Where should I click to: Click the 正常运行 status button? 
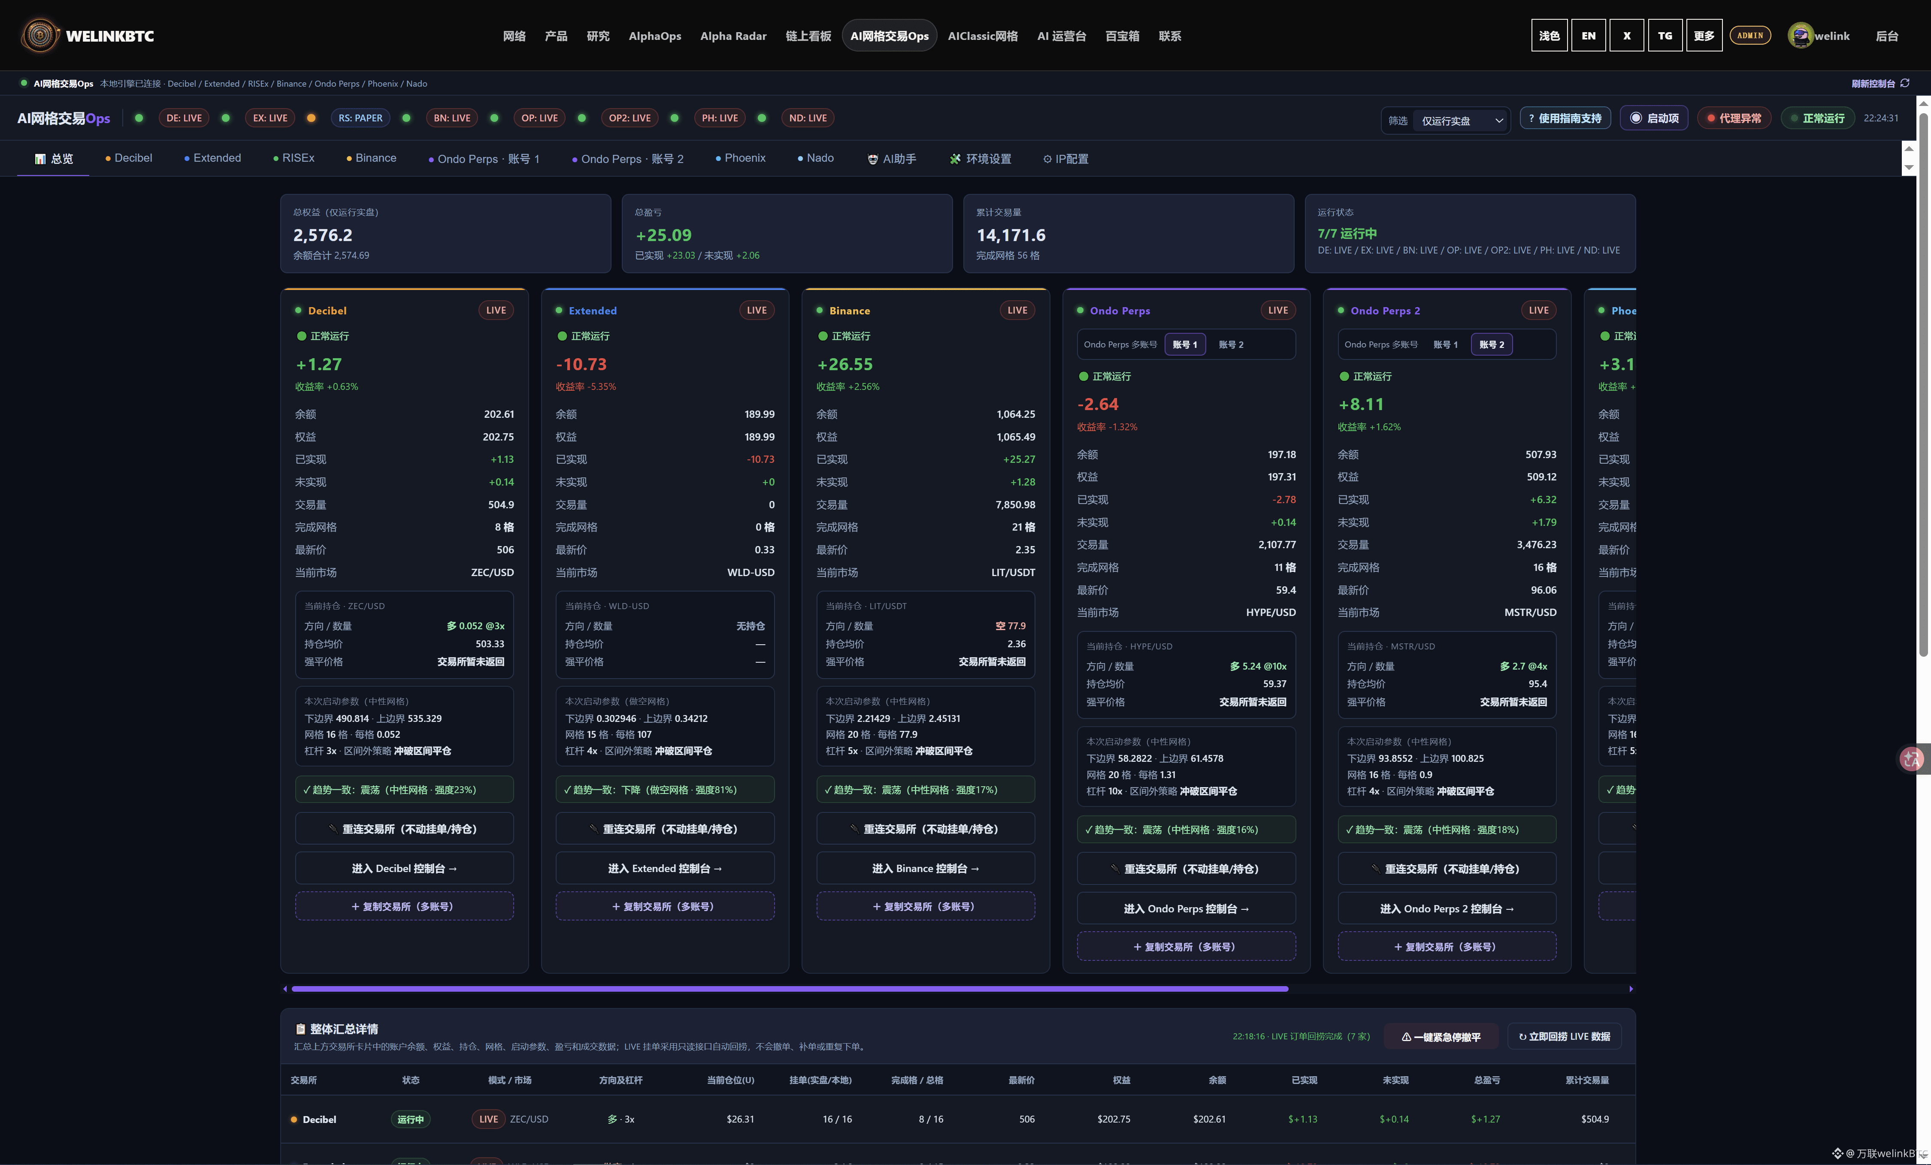(1817, 118)
